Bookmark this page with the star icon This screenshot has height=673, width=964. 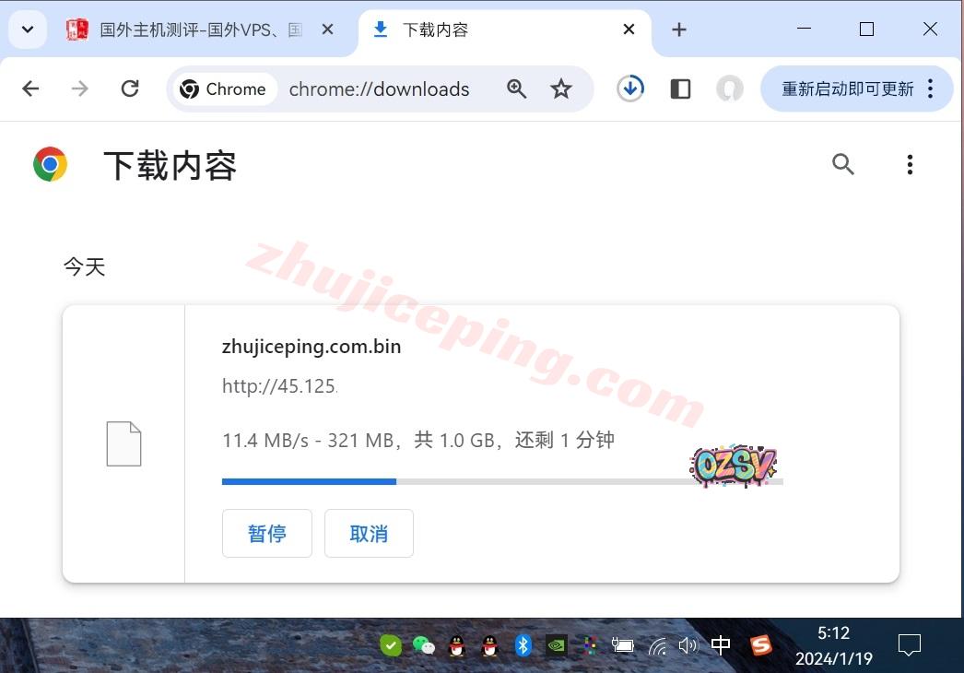(561, 89)
